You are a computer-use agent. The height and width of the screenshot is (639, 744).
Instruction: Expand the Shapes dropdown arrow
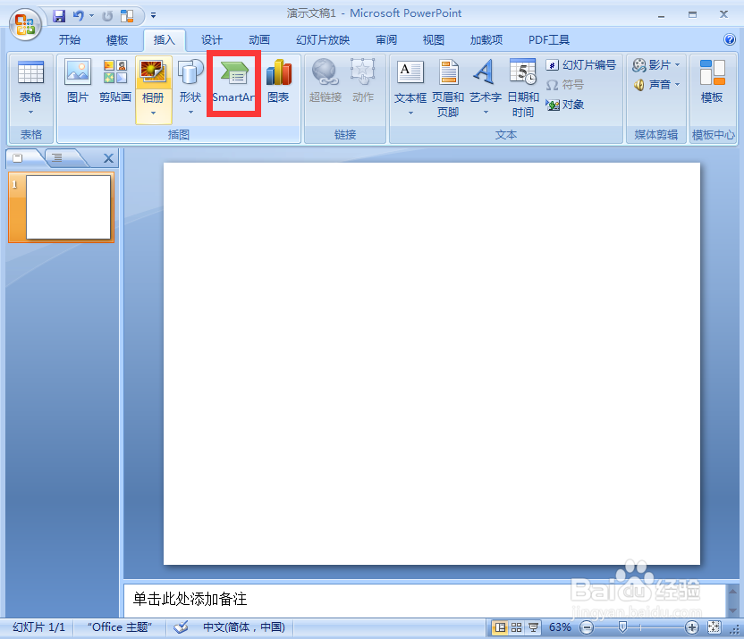[190, 113]
